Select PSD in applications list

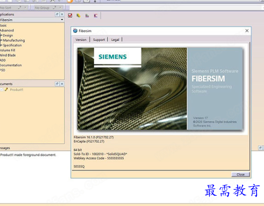tap(2, 70)
